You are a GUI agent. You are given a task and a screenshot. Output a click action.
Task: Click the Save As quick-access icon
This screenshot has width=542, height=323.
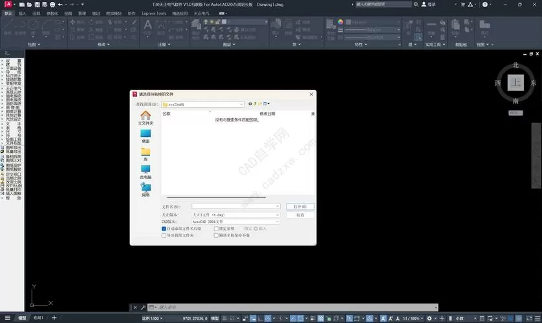[x=45, y=5]
